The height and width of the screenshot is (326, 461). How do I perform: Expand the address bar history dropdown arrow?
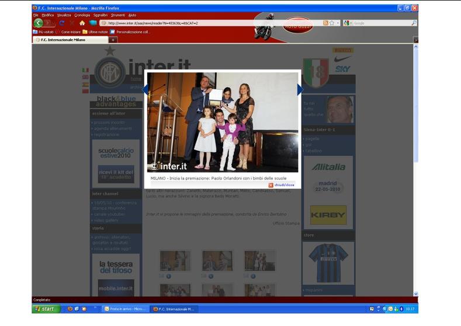[x=338, y=23]
